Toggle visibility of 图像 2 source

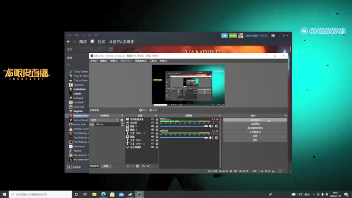pos(152,130)
